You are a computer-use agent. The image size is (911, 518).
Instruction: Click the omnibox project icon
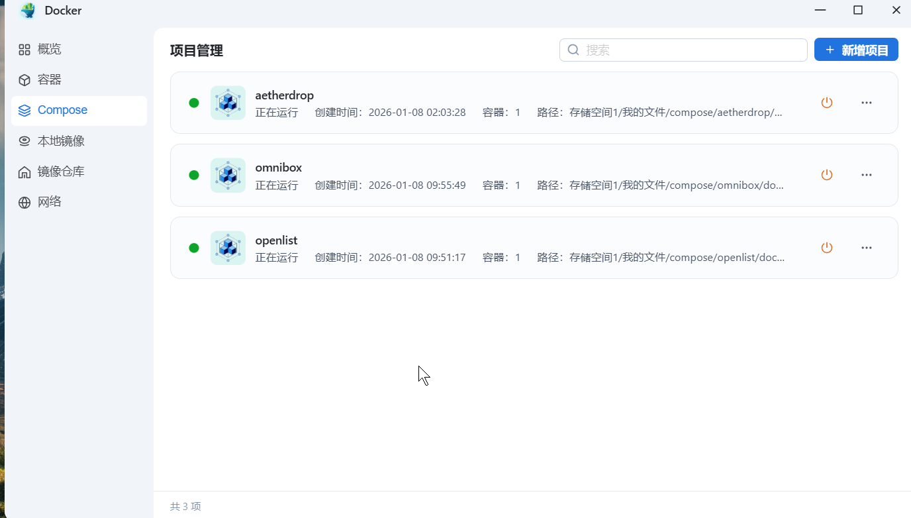click(228, 175)
